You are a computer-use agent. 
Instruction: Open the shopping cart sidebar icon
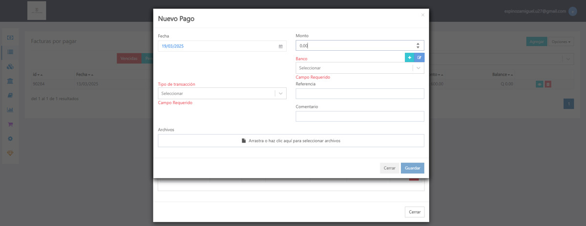[x=10, y=124]
